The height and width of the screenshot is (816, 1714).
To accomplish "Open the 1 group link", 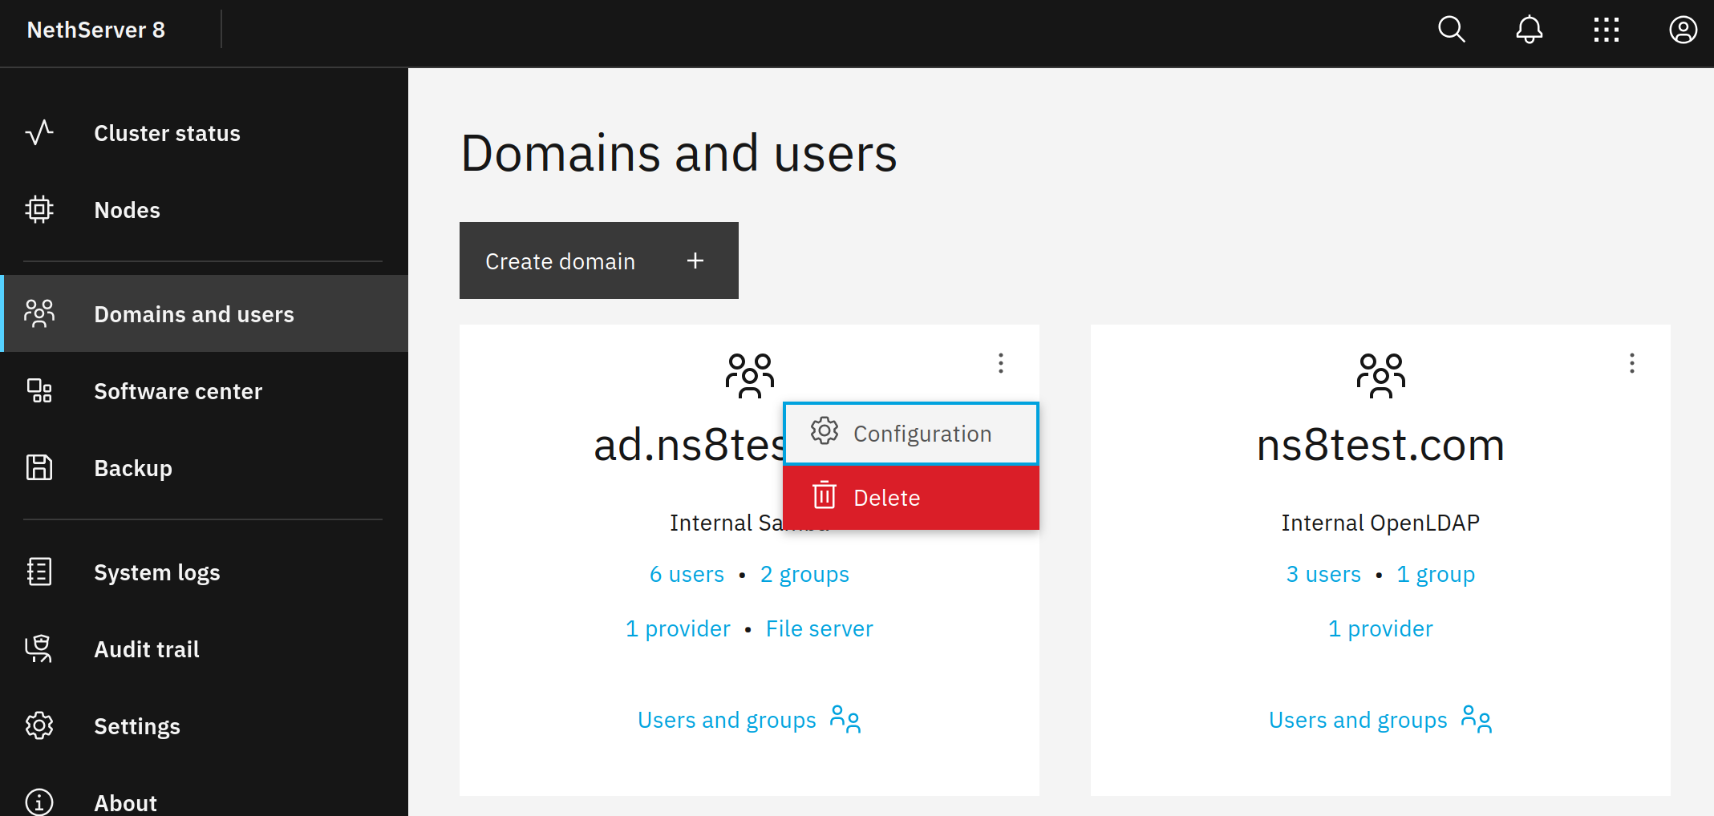I will pos(1436,574).
